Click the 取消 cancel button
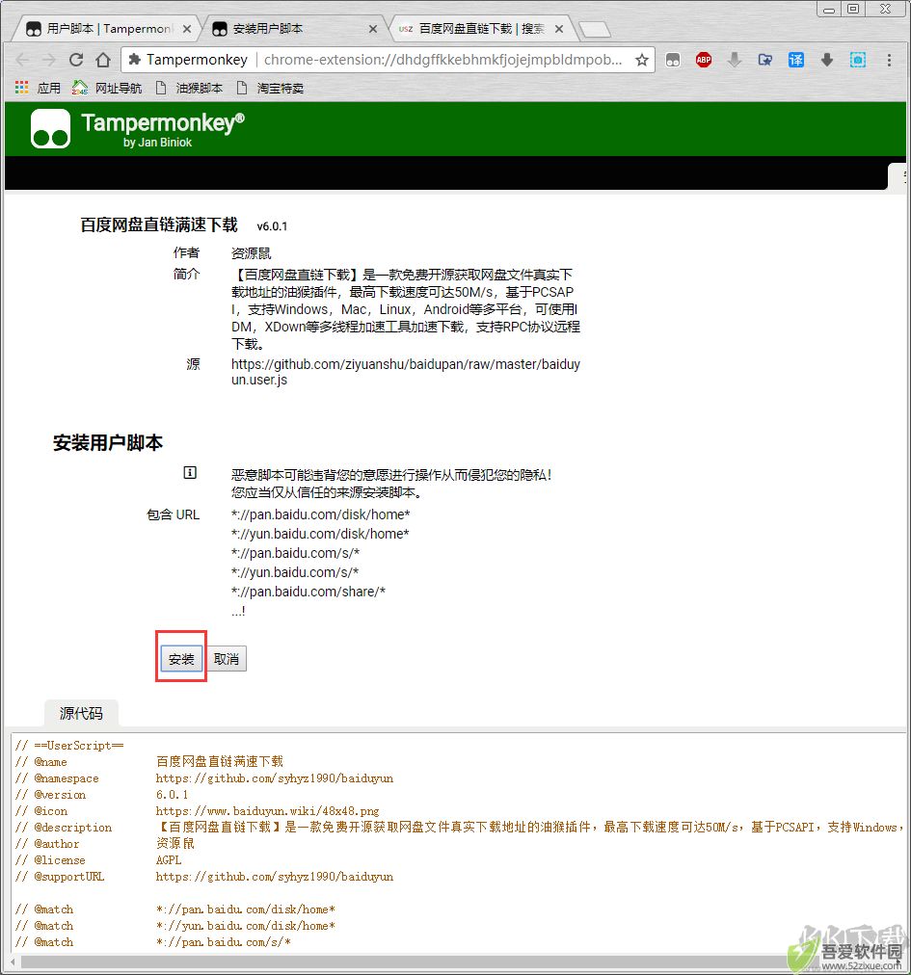The width and height of the screenshot is (911, 975). pos(226,658)
